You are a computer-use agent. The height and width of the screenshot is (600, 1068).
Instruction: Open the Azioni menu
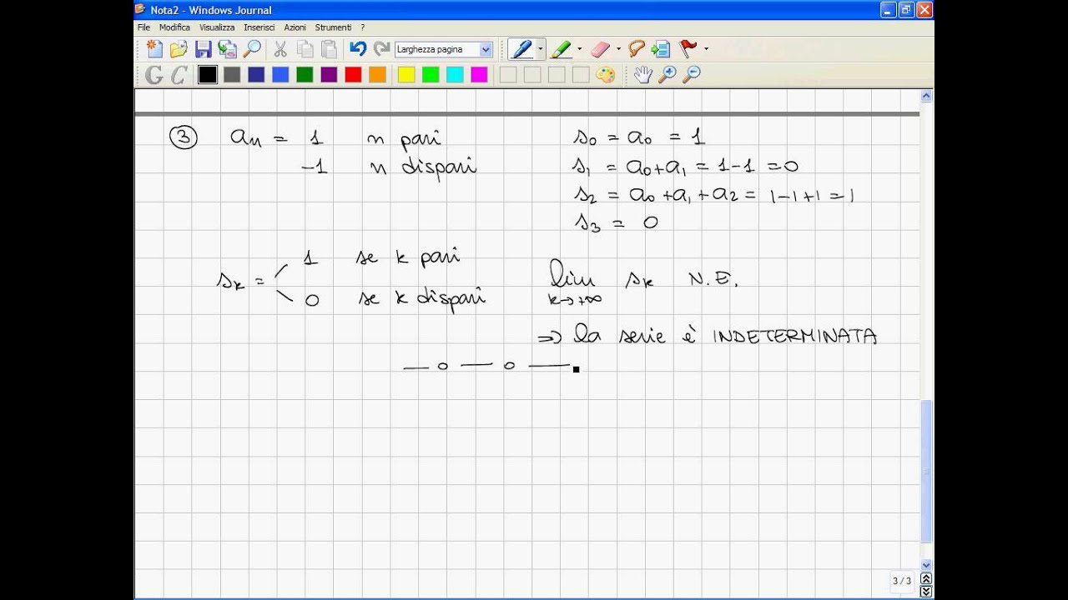(x=295, y=27)
